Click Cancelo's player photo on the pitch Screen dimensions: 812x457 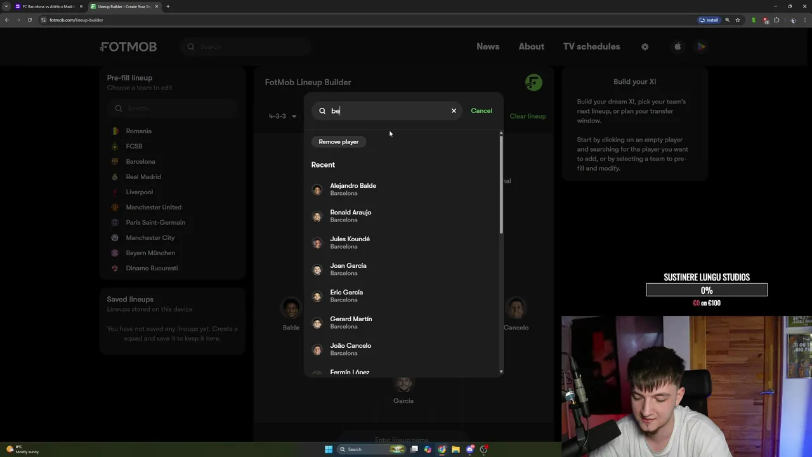click(x=516, y=309)
